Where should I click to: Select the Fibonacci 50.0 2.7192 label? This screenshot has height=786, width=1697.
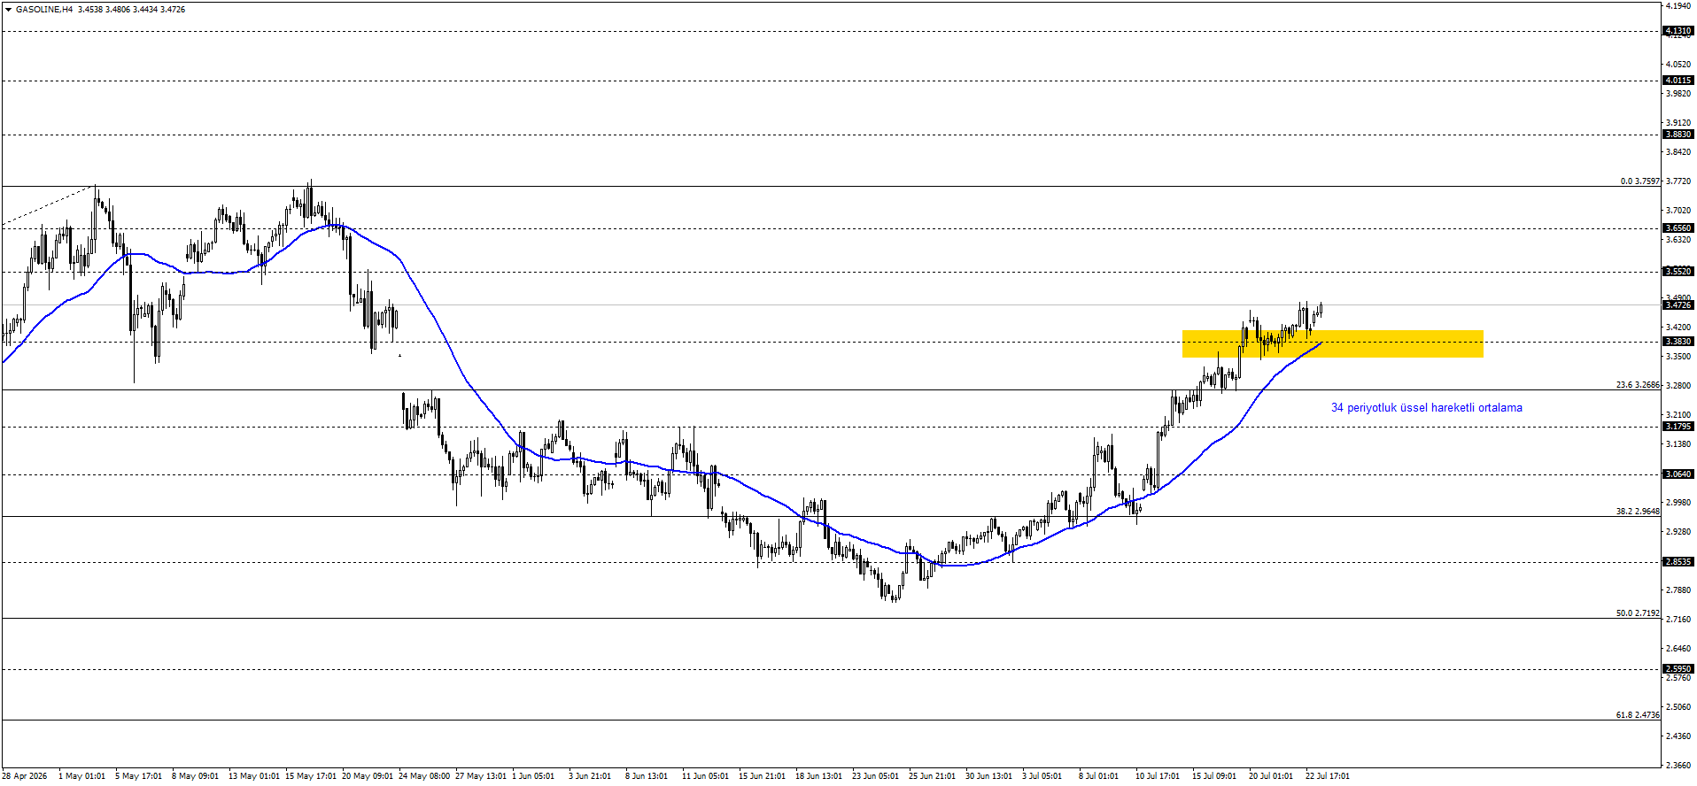(1639, 613)
